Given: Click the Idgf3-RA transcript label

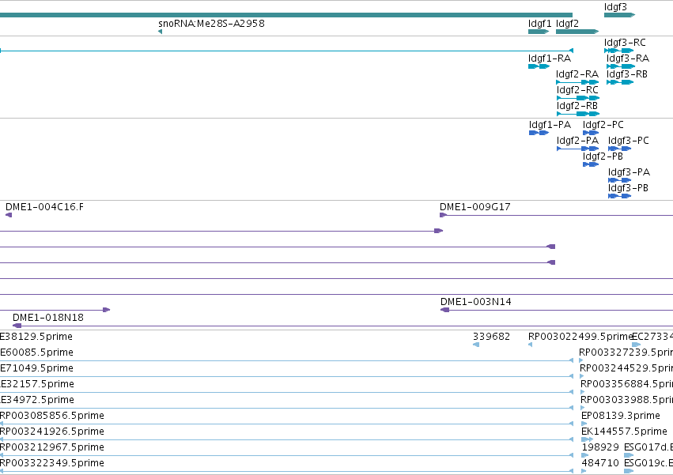Looking at the screenshot, I should point(627,58).
